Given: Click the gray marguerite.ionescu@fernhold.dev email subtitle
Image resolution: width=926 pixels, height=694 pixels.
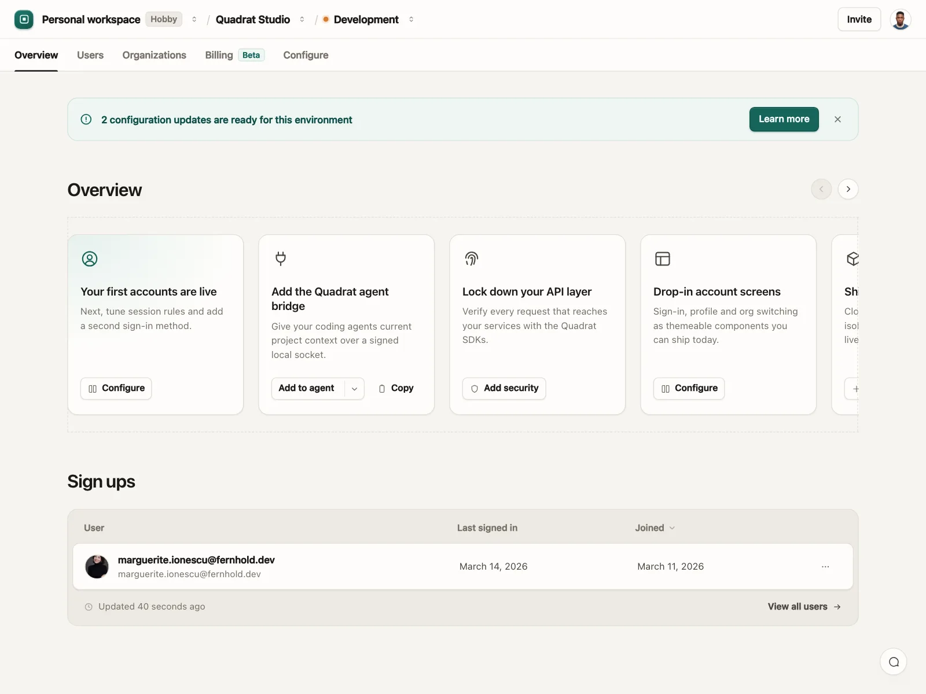Looking at the screenshot, I should (x=189, y=574).
